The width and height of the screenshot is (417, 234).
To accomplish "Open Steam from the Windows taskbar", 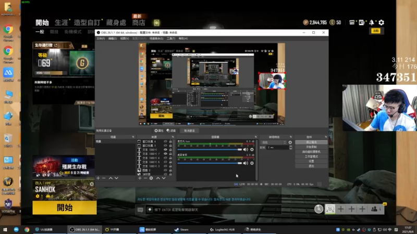I will pyautogui.click(x=181, y=229).
